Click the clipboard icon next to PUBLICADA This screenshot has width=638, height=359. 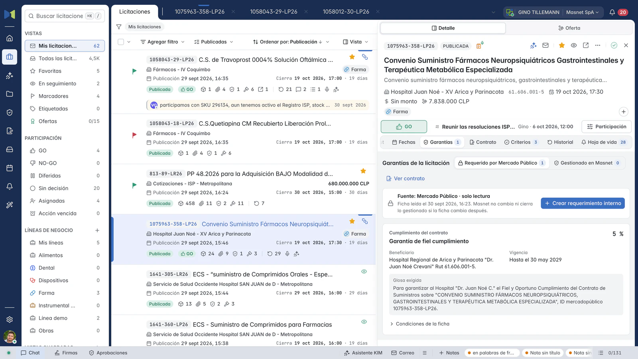[x=479, y=45]
